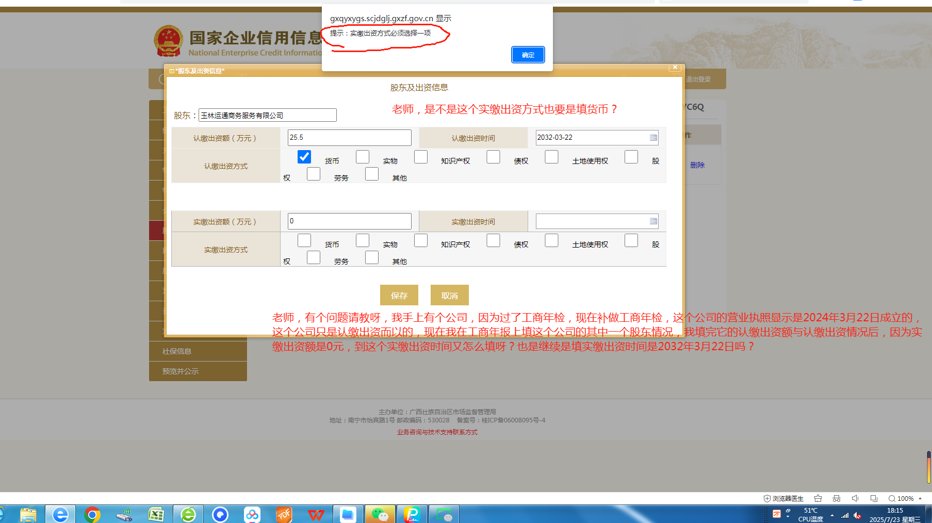The image size is (932, 523).
Task: Uncheck 货币 in the 认缴出资方式 row
Action: click(x=304, y=157)
